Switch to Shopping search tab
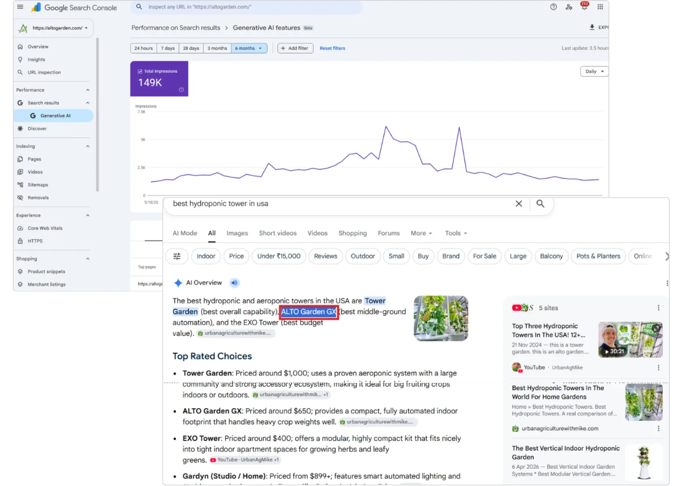This screenshot has width=693, height=486. tap(352, 233)
